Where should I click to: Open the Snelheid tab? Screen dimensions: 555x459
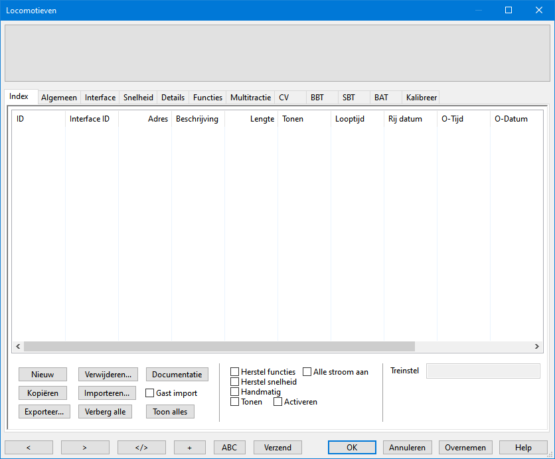[138, 98]
